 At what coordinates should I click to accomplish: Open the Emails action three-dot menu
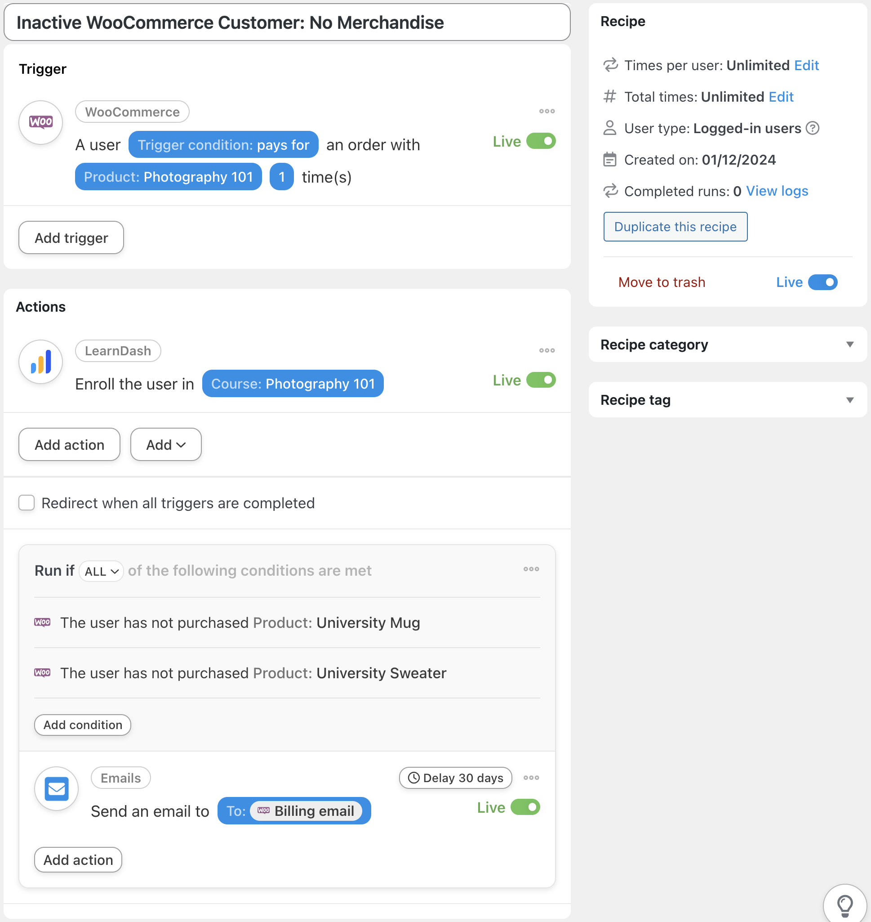point(531,778)
